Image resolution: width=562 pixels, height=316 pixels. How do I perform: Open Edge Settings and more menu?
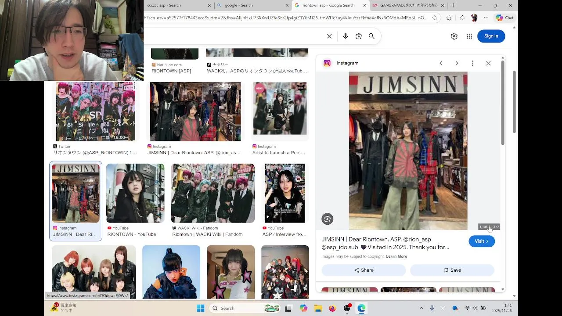pyautogui.click(x=486, y=18)
